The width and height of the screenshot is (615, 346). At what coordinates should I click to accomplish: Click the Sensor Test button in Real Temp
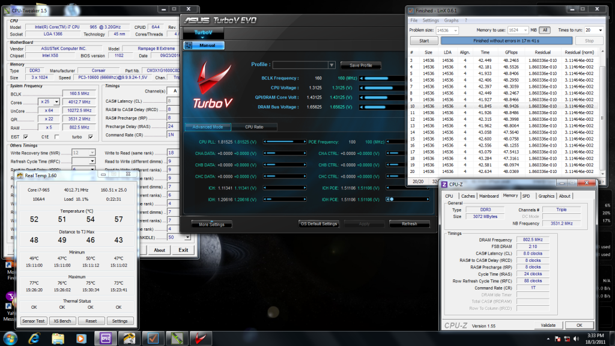(34, 321)
